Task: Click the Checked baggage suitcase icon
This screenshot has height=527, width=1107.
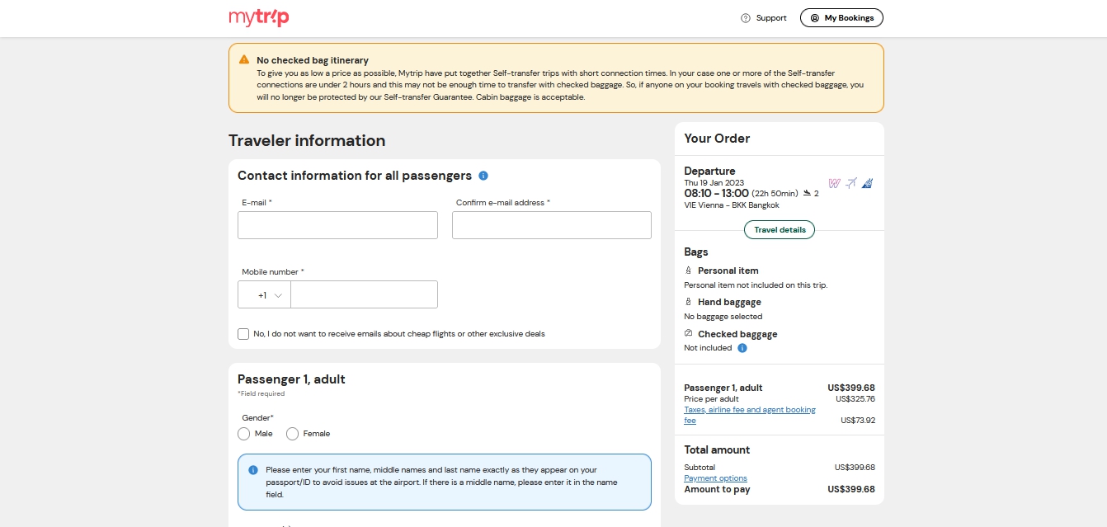Action: [689, 333]
